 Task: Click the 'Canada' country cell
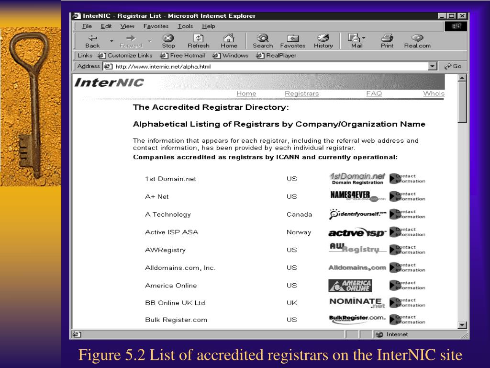(x=299, y=214)
